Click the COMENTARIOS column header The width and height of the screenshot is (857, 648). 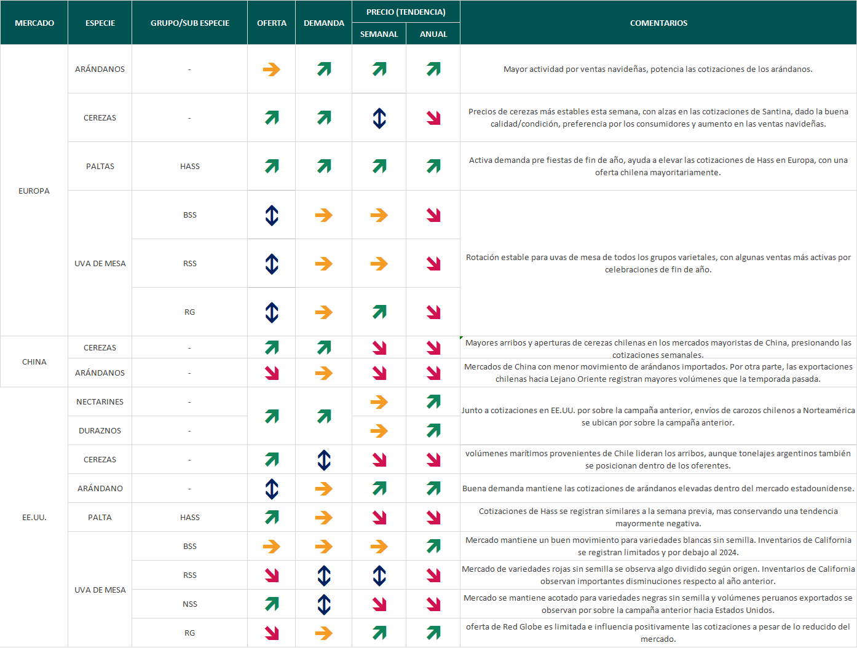tap(658, 23)
